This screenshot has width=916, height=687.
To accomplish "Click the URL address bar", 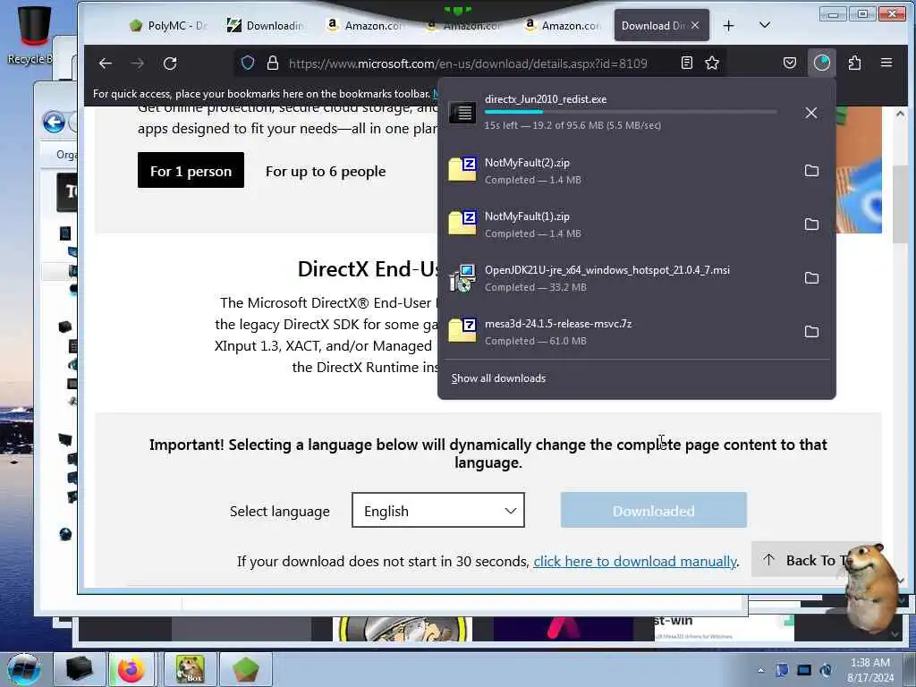I will (467, 64).
